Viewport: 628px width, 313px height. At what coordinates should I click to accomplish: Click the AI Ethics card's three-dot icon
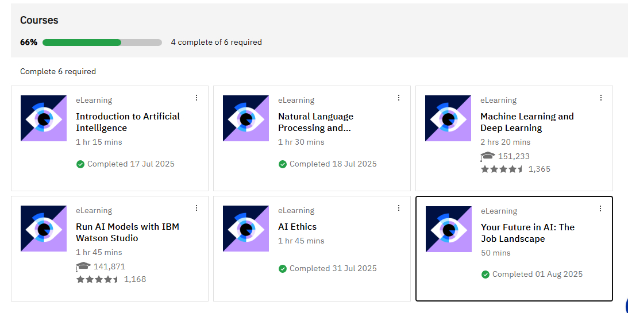point(399,208)
